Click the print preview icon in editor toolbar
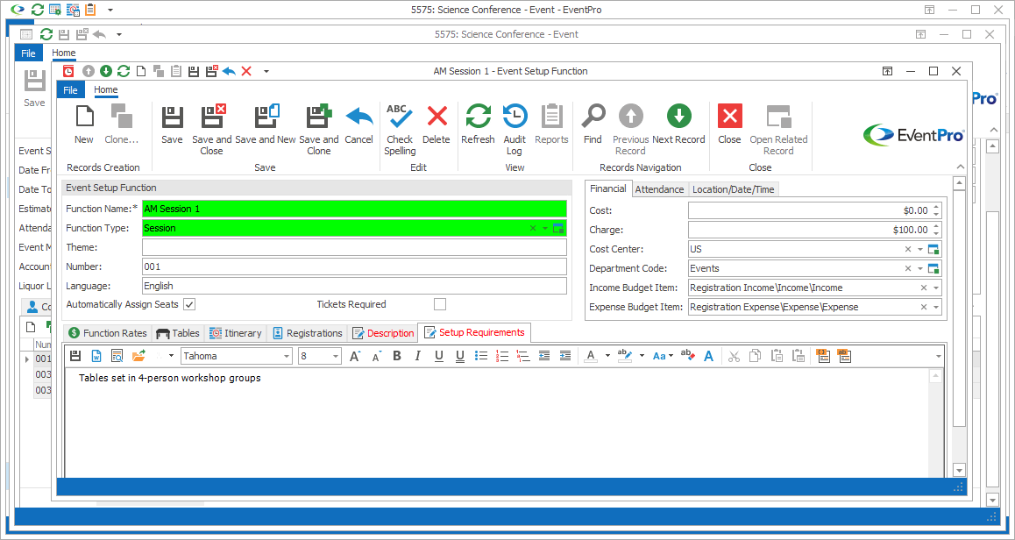The image size is (1015, 540). (x=117, y=356)
